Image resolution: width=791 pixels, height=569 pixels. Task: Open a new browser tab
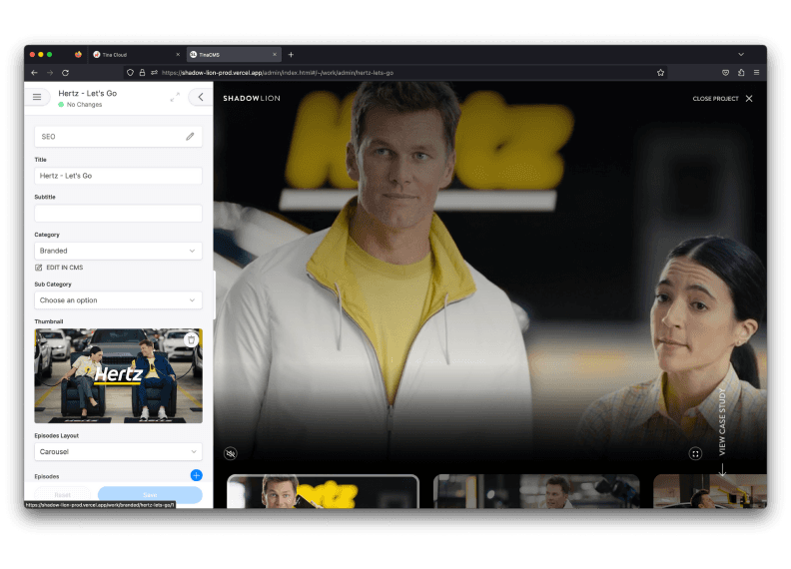[x=291, y=54]
